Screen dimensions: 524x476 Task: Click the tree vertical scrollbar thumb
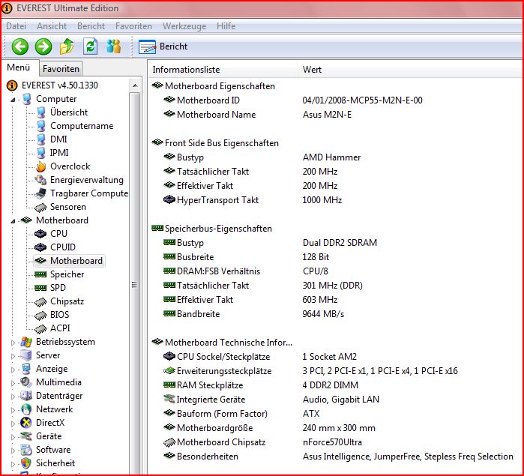[x=135, y=284]
